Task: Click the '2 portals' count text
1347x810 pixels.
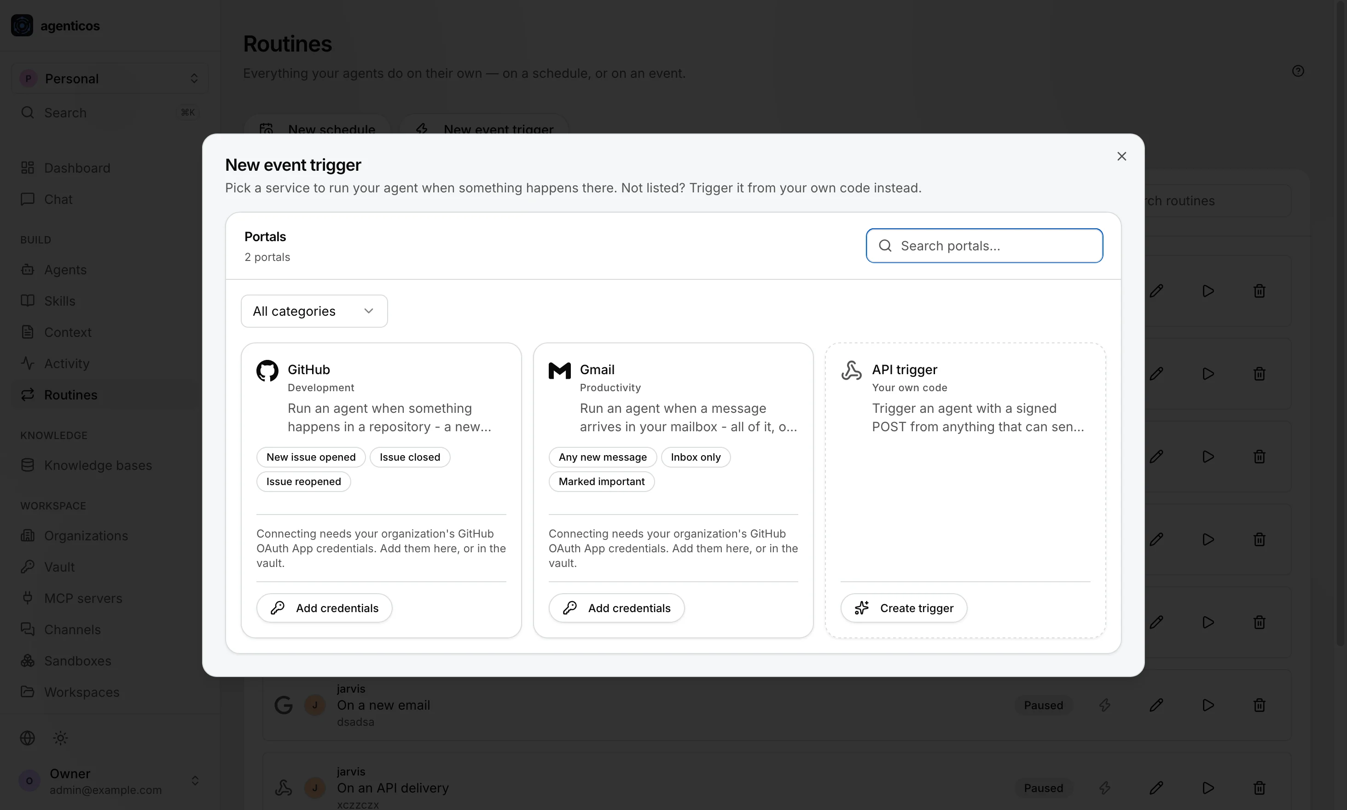Action: coord(267,257)
